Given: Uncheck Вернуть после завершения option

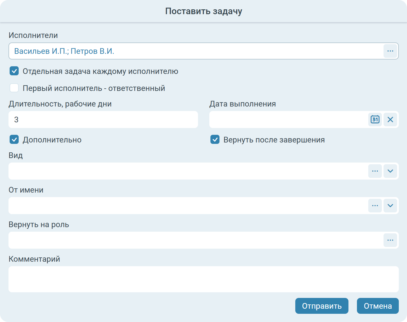Looking at the screenshot, I should 215,140.
